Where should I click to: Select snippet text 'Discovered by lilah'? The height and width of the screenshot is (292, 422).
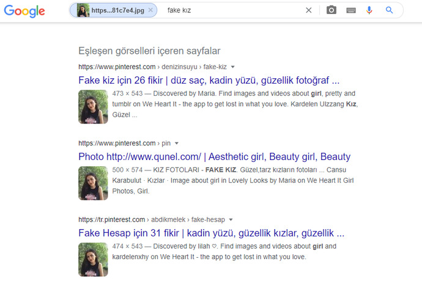182,246
